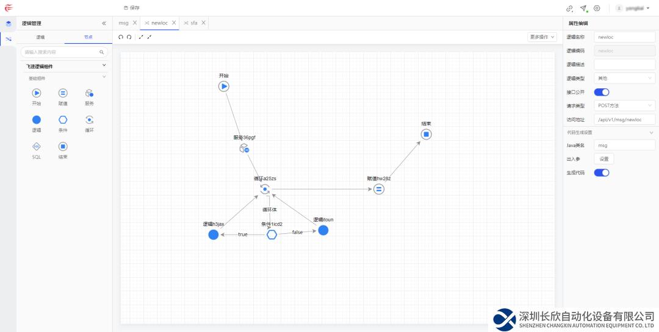The image size is (659, 332).
Task: Switch to the msg tab
Action: pyautogui.click(x=124, y=23)
